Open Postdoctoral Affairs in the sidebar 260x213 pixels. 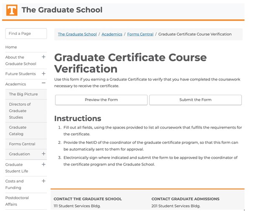coord(17,201)
